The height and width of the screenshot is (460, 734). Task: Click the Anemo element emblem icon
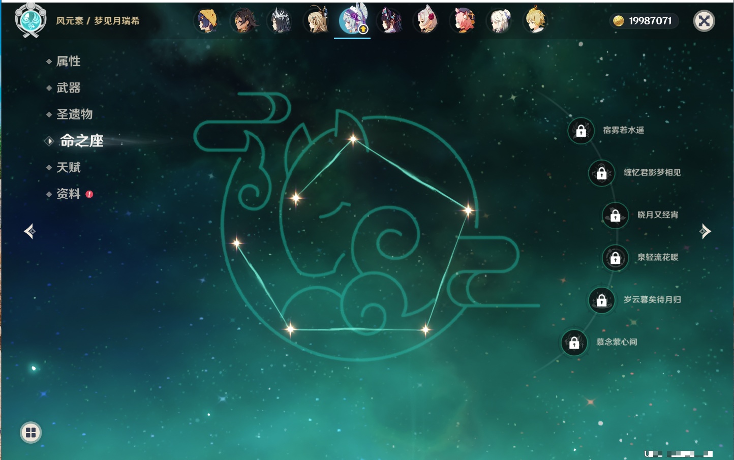tap(30, 20)
